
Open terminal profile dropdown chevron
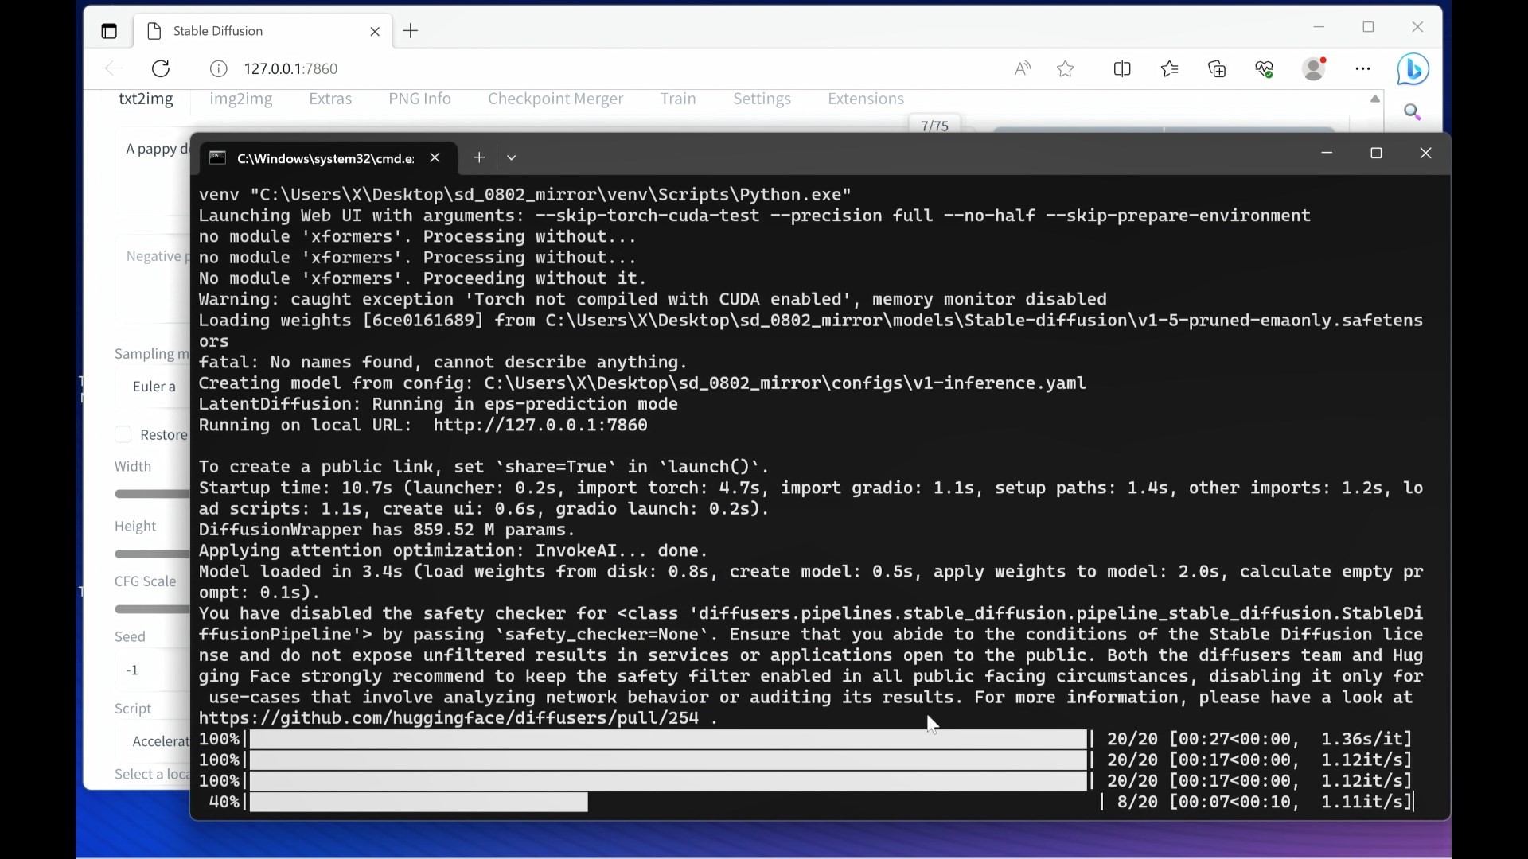point(512,157)
